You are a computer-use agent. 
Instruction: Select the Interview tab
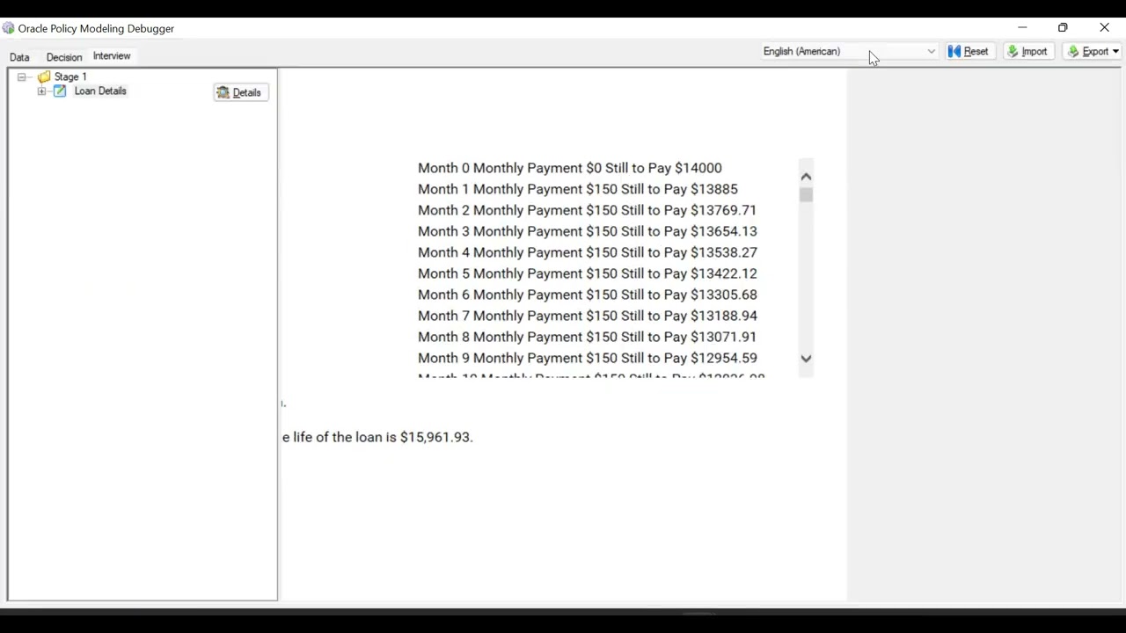pos(112,56)
